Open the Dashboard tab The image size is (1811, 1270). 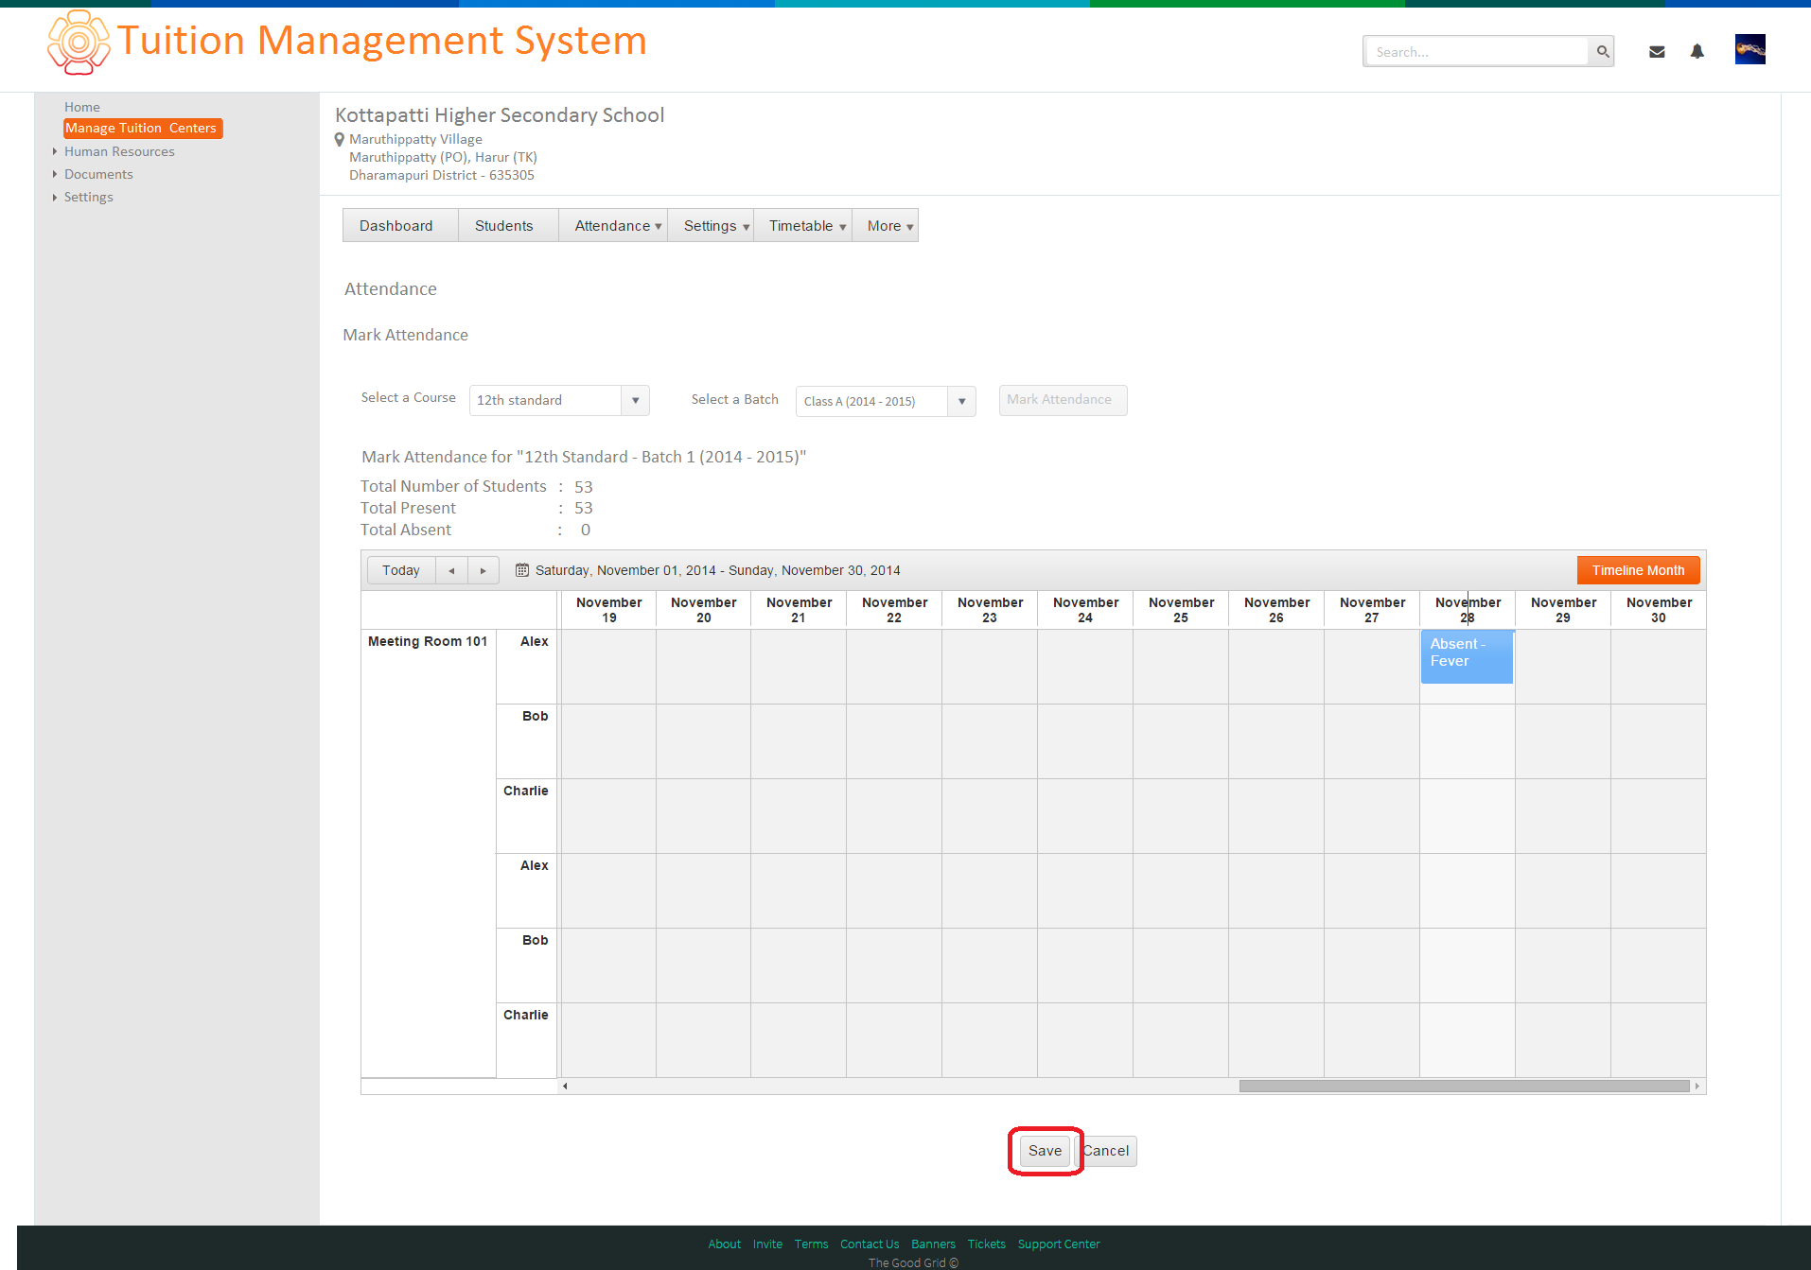coord(400,226)
